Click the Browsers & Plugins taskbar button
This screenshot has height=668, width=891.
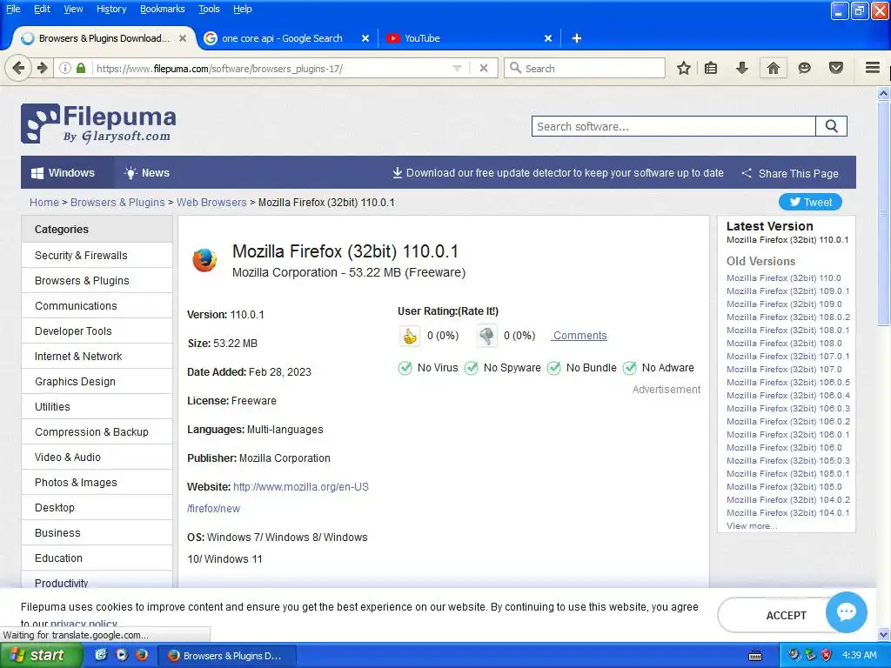pos(226,656)
